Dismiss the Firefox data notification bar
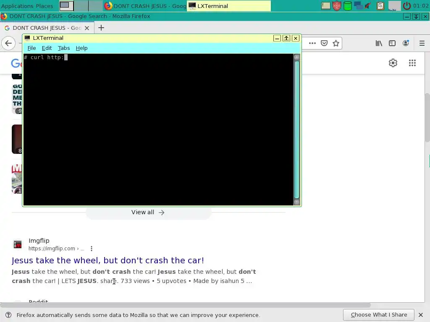The image size is (430, 322). click(x=421, y=314)
